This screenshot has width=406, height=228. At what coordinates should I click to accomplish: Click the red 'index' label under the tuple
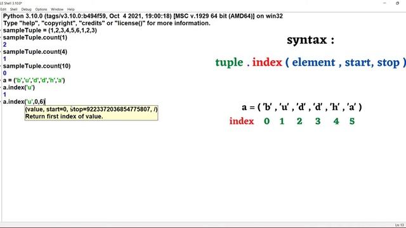click(x=241, y=121)
